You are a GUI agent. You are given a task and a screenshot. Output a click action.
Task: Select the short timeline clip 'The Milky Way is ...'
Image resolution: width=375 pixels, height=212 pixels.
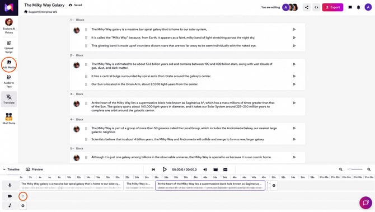[x=139, y=186]
